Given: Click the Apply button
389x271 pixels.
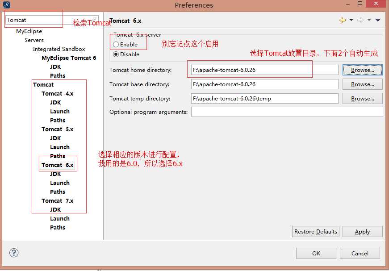Looking at the screenshot, I should click(x=363, y=232).
